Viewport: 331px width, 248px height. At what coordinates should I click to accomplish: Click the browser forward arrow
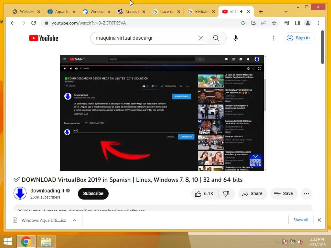[23, 23]
